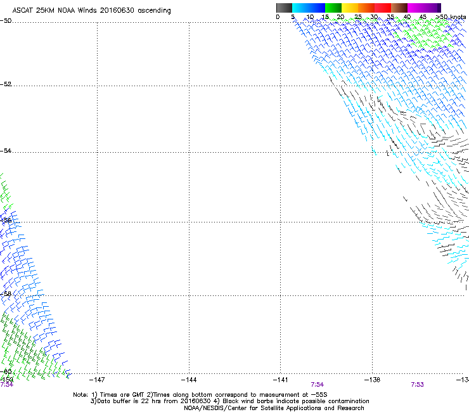Screen dimensions: 469x412
Task: Choose the red 30-35 knots color segment
Action: tap(383, 8)
